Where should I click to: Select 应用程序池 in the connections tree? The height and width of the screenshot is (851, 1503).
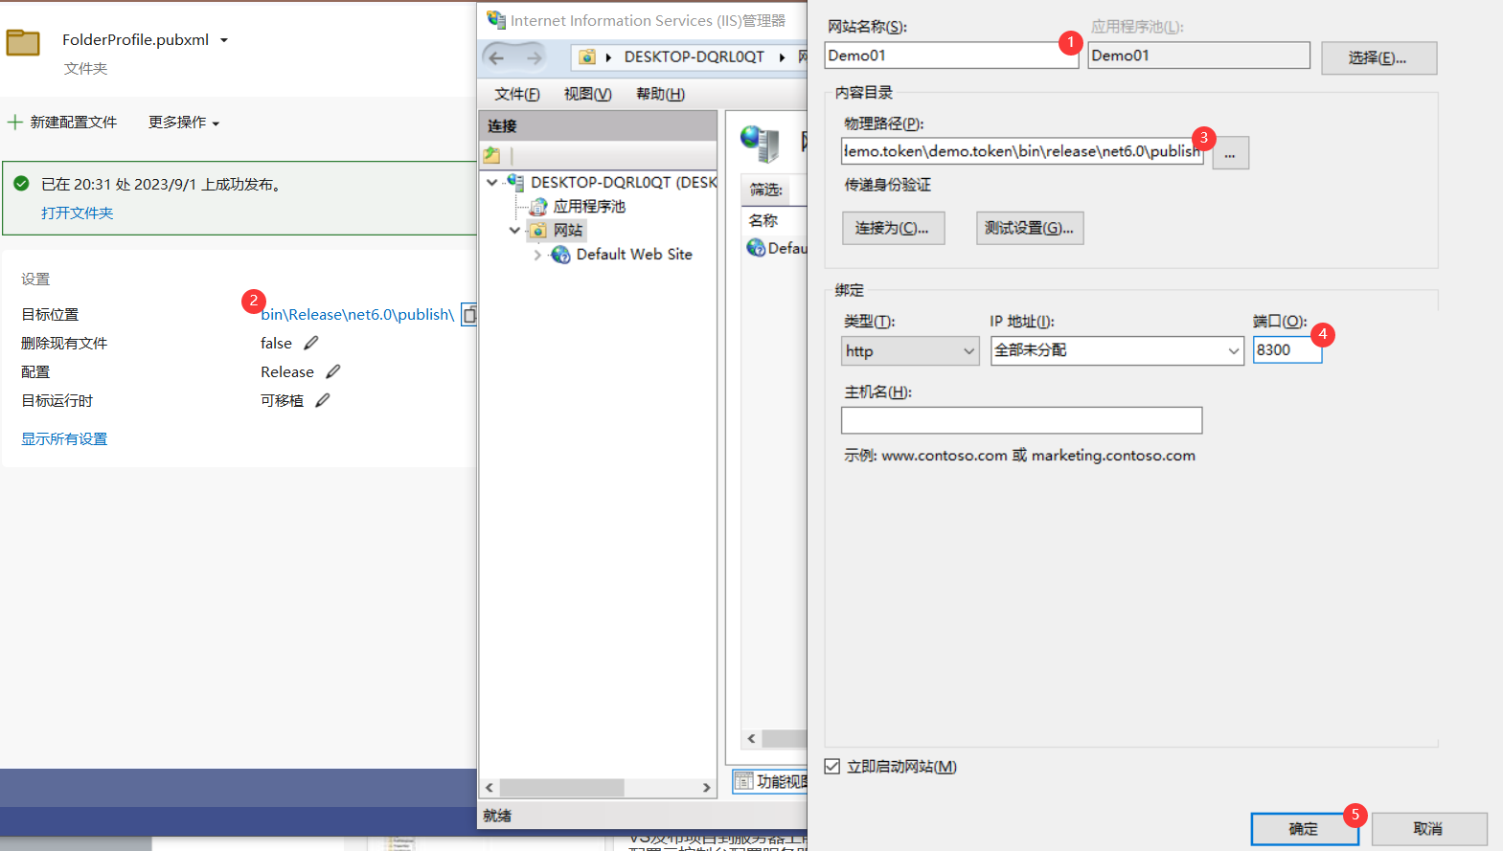tap(589, 206)
